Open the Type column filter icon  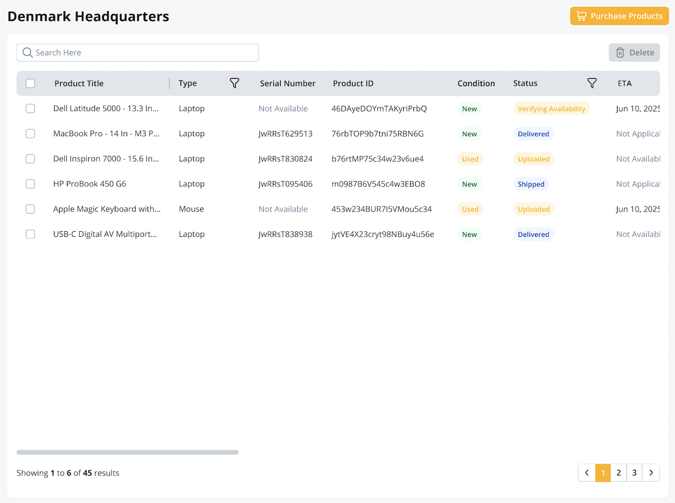(235, 83)
